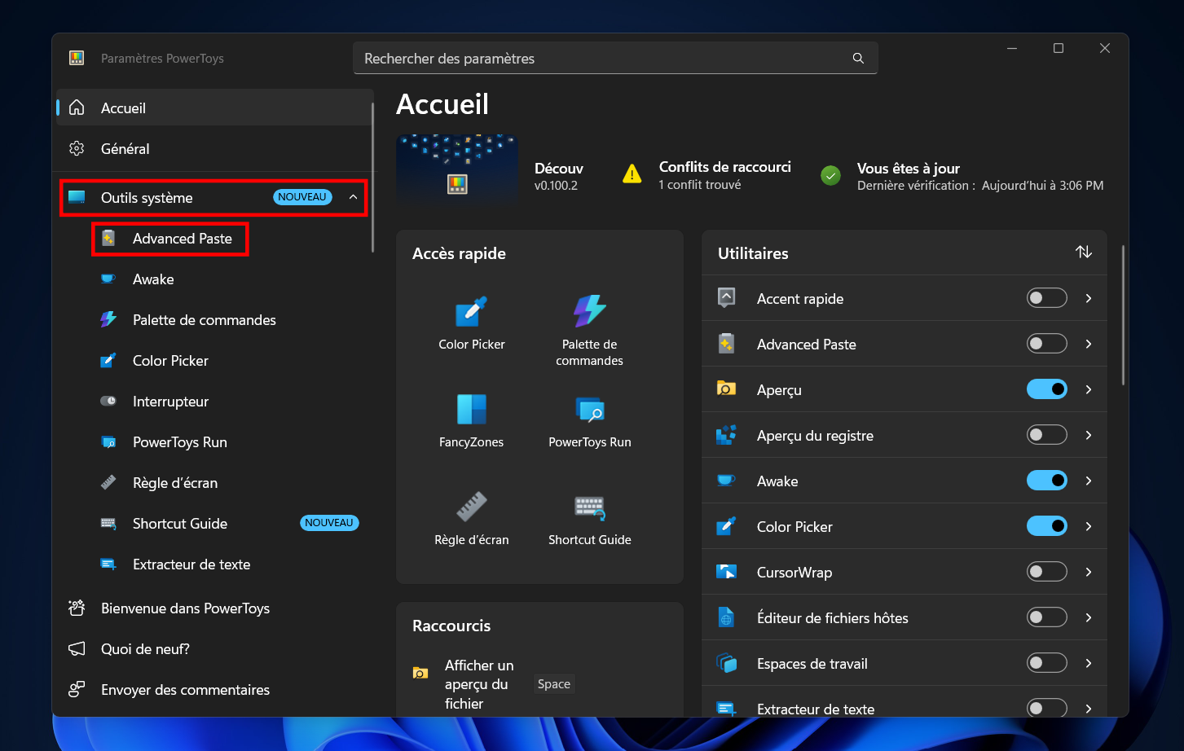The width and height of the screenshot is (1184, 751).
Task: Enable the Aperçu du registre toggle
Action: (1046, 435)
